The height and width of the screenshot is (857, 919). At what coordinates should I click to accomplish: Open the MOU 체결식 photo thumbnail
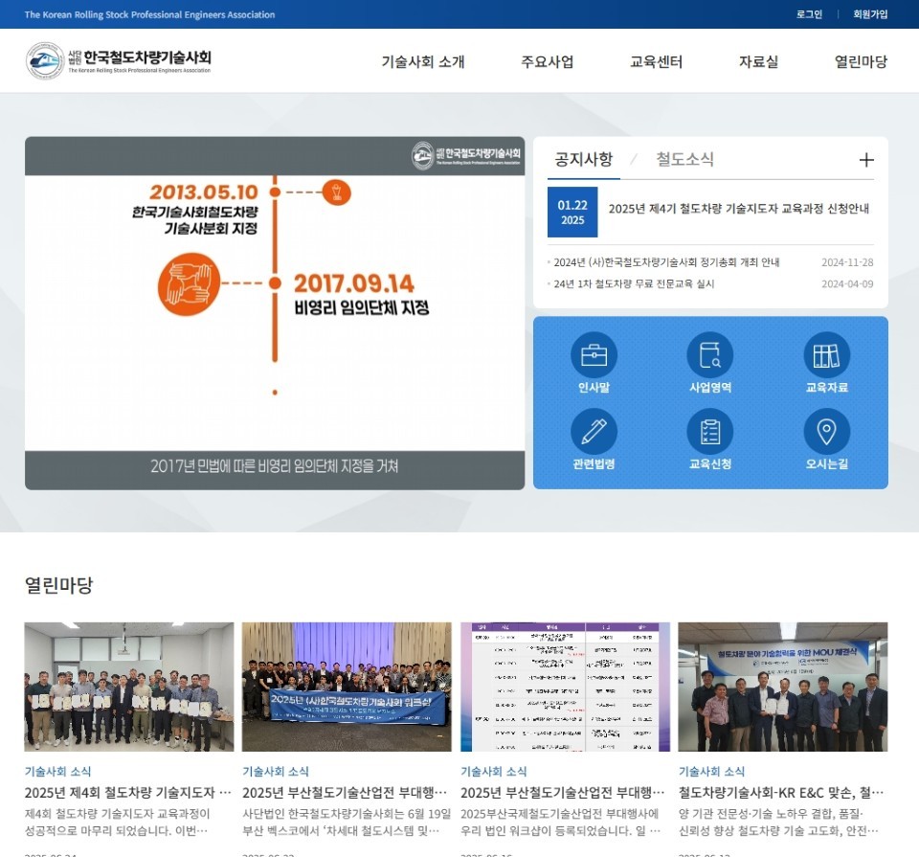click(783, 687)
